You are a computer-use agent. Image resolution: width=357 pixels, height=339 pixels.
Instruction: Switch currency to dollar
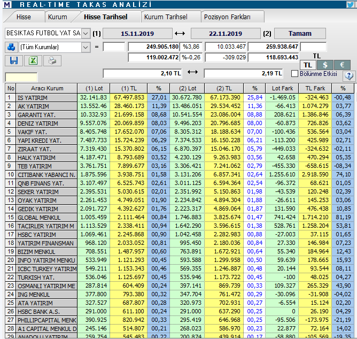[x=325, y=65]
